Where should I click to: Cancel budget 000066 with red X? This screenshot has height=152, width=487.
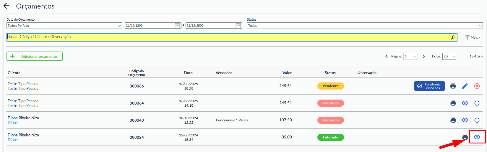coord(477,86)
